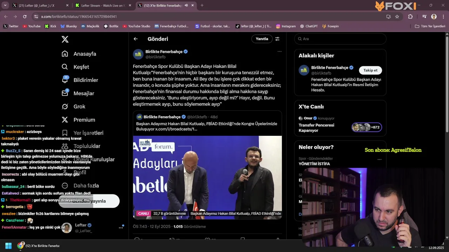Screen dimensions: 449x252
Task: Mute the tab via its speaker icon
Action: tap(186, 5)
